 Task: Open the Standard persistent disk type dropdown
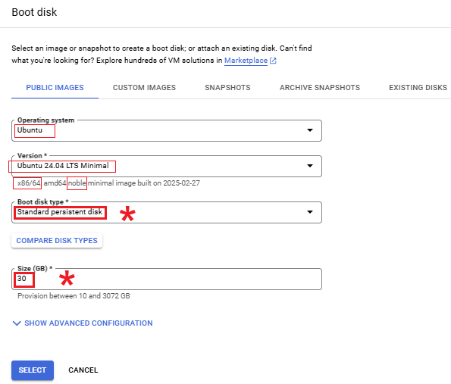[x=167, y=212]
